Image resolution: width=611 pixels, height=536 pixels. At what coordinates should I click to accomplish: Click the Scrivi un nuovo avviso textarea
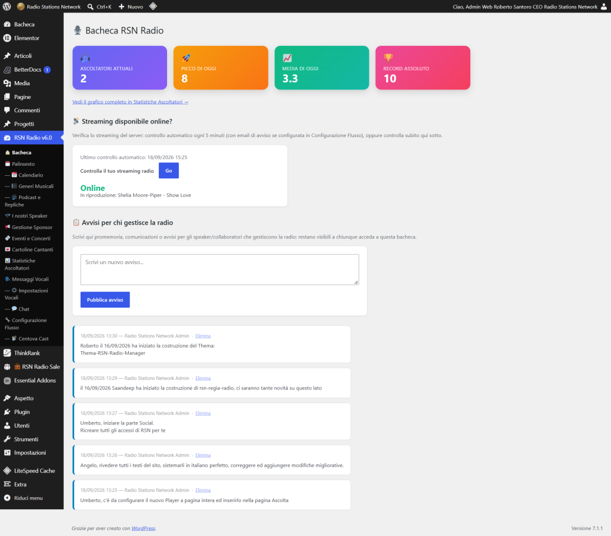coord(220,269)
